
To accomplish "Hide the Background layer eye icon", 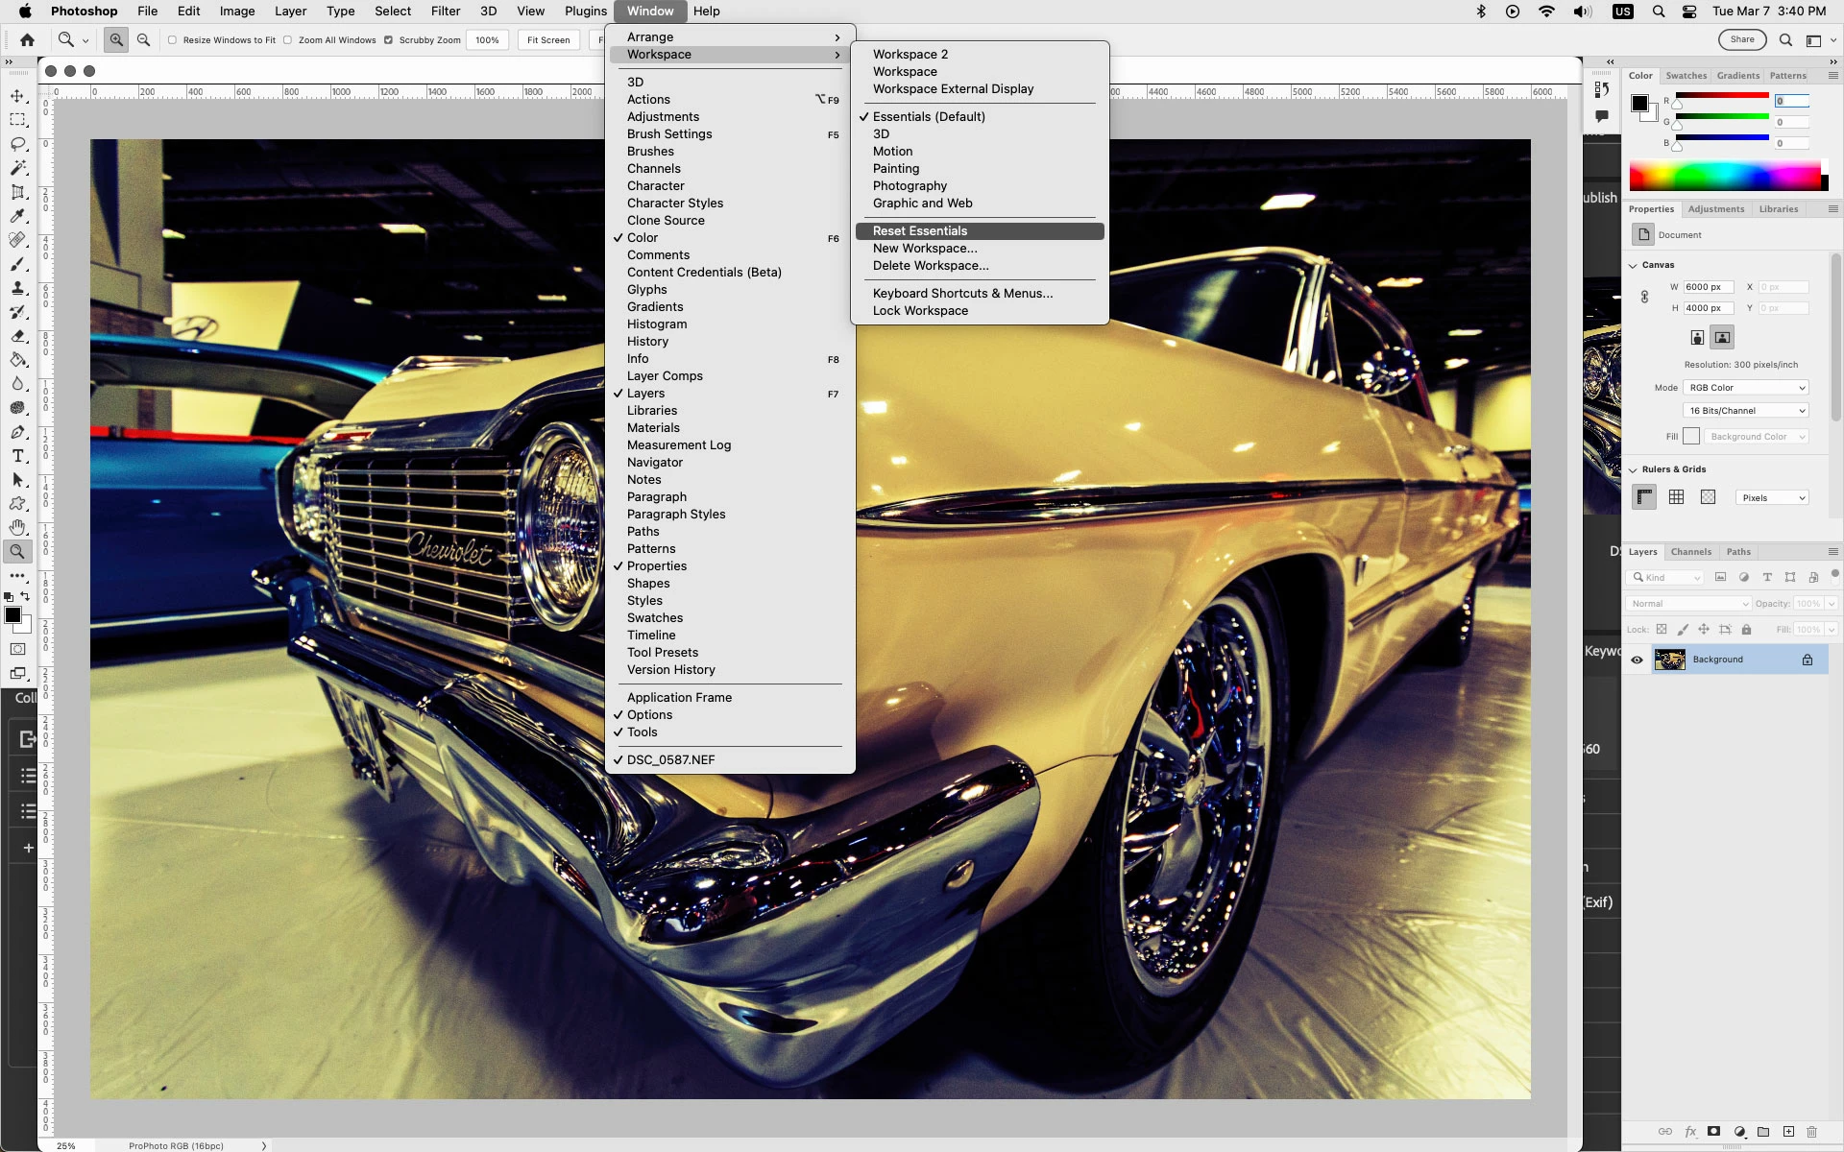I will tap(1637, 660).
